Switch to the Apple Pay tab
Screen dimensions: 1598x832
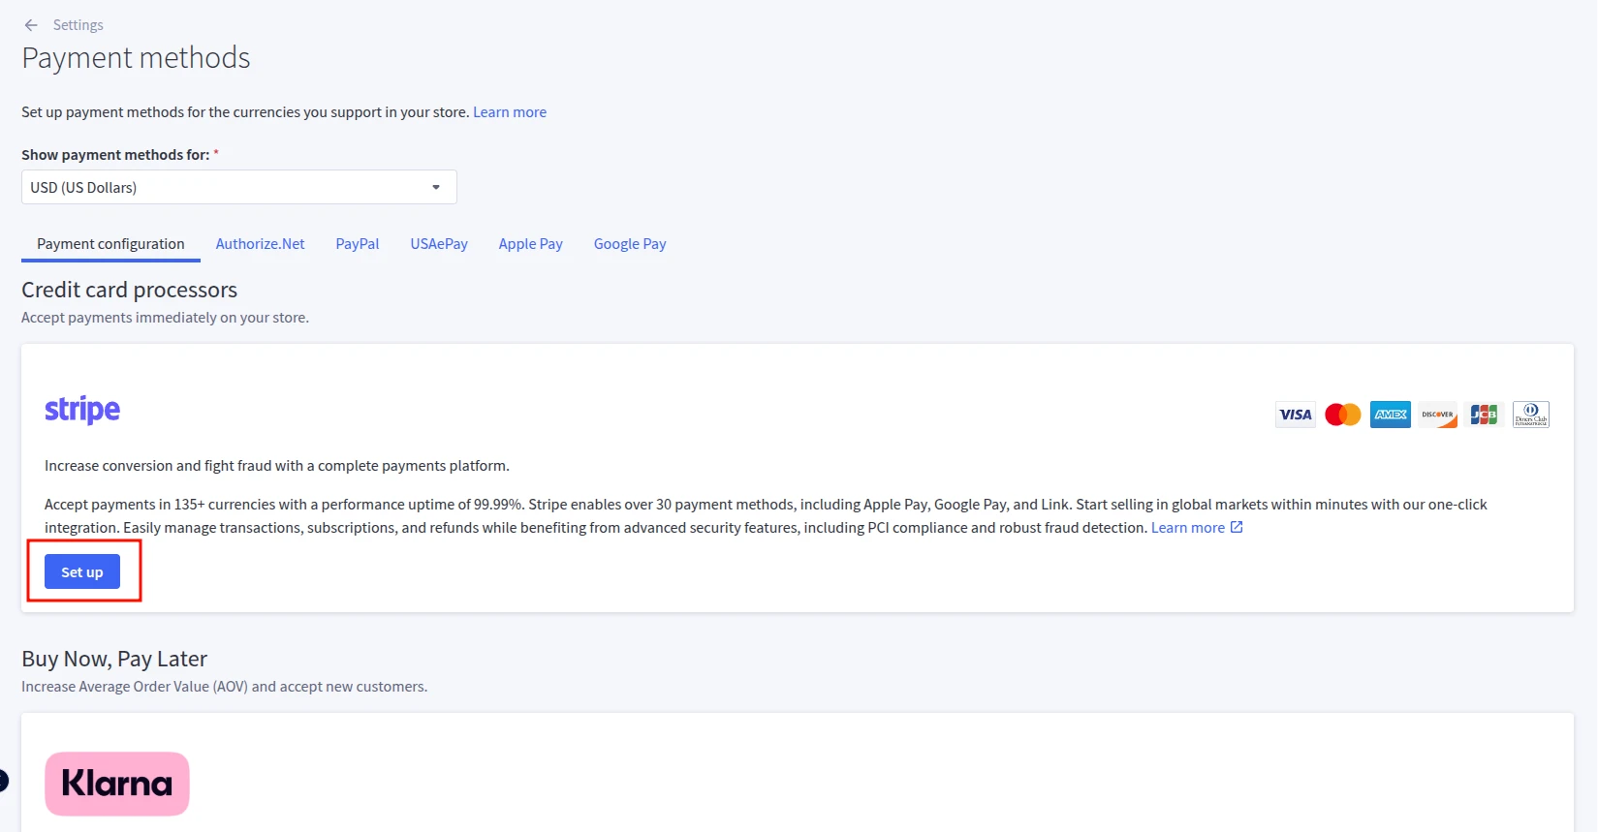pos(531,244)
